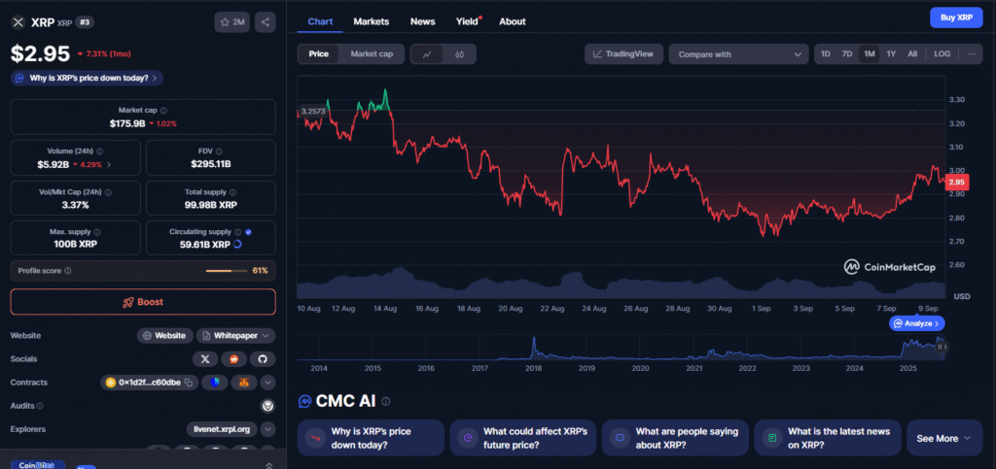Viewport: 996px width, 469px height.
Task: Click the 3.2573 price label on chart
Action: coord(312,111)
